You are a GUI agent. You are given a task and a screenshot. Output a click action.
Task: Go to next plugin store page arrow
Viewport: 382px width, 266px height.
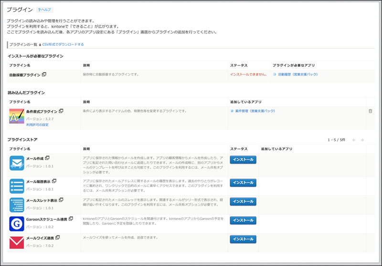tap(362, 140)
